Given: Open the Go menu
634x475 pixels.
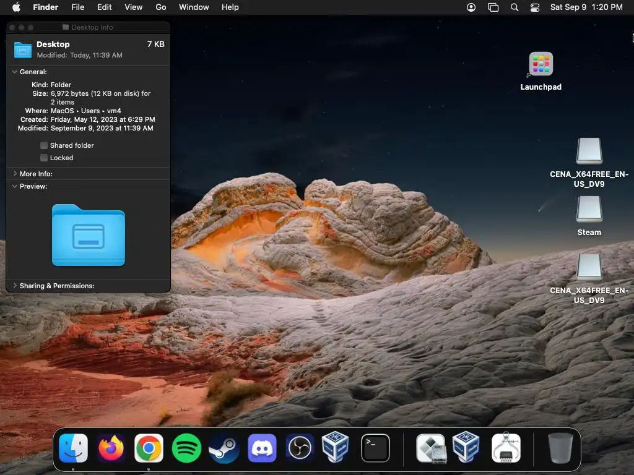Looking at the screenshot, I should tap(161, 7).
